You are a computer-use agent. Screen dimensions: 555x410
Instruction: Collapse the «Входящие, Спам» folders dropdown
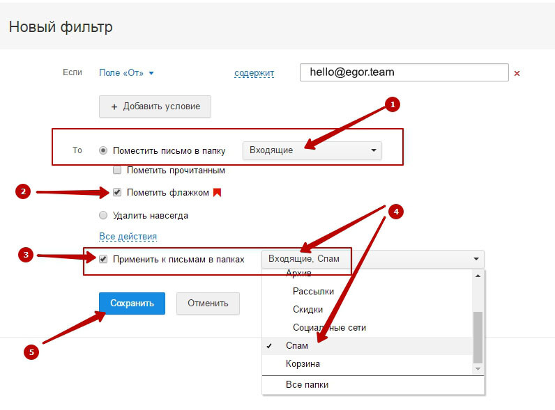[373, 259]
